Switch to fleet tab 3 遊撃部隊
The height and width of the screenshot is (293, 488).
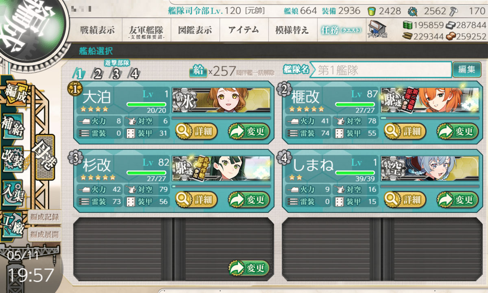116,73
